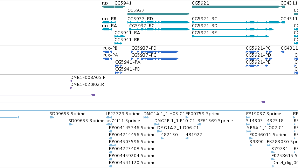Click the RE61569.5prime EST label

coord(215,121)
